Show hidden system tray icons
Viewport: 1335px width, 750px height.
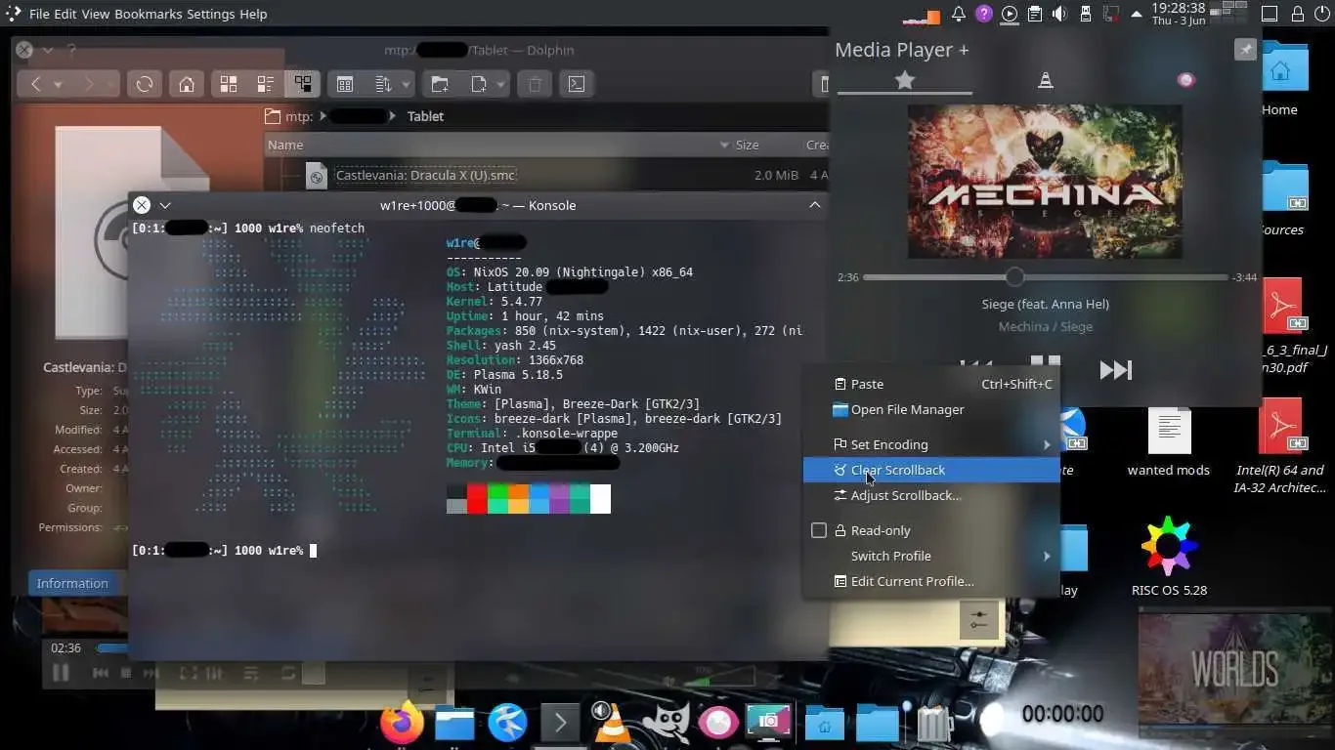point(1137,14)
